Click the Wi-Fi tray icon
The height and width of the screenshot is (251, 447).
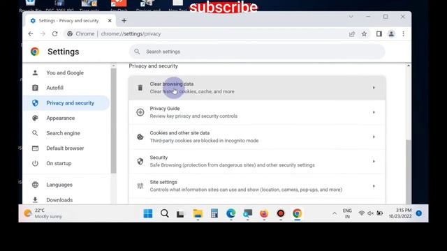click(x=361, y=213)
